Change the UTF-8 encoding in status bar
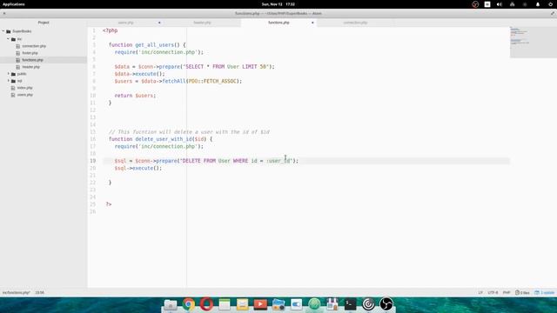Screen dimensions: 557x313 click(493, 293)
